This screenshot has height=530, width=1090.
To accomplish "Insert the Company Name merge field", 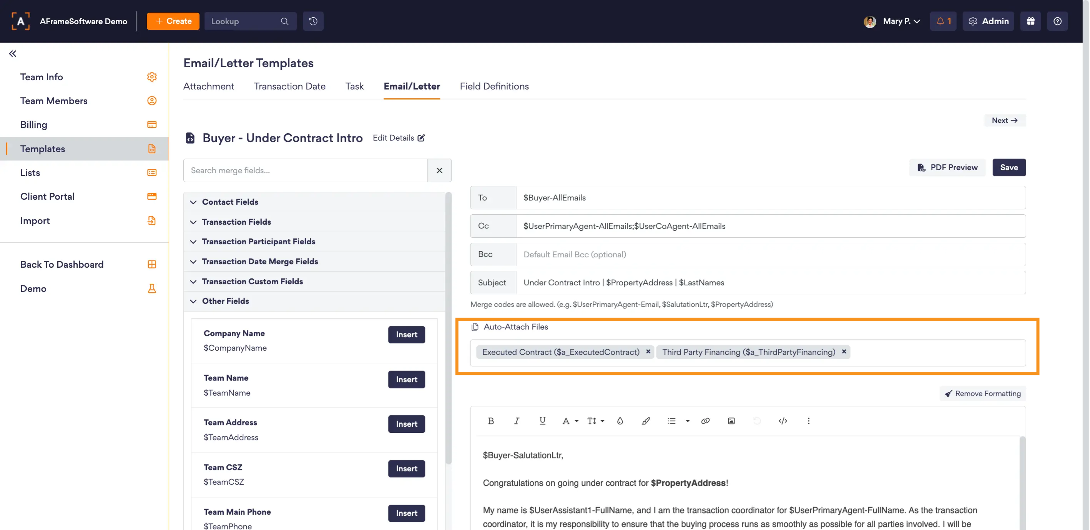I will point(406,335).
